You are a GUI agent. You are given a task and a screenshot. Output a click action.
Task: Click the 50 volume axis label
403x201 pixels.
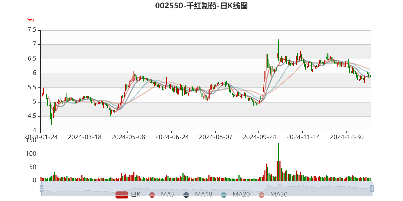pyautogui.click(x=33, y=167)
